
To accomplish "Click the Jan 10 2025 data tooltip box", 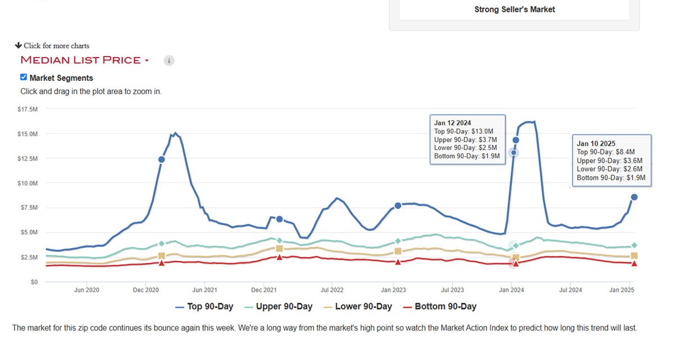I will (x=612, y=160).
